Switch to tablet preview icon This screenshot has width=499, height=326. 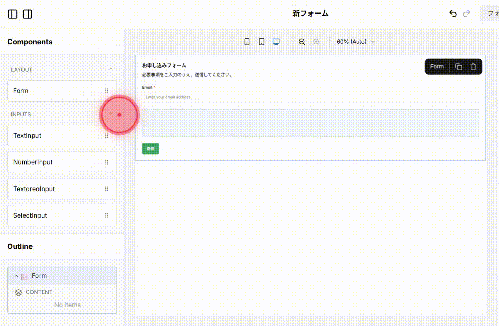point(262,41)
